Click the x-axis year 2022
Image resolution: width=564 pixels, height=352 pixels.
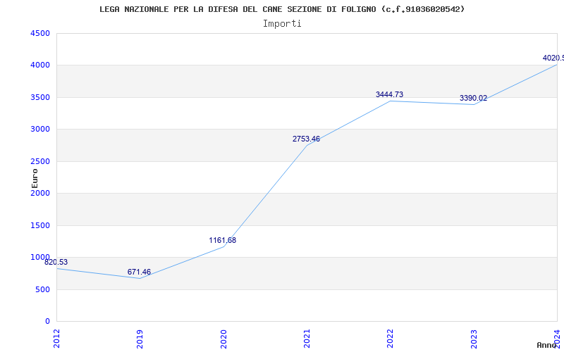point(391,339)
